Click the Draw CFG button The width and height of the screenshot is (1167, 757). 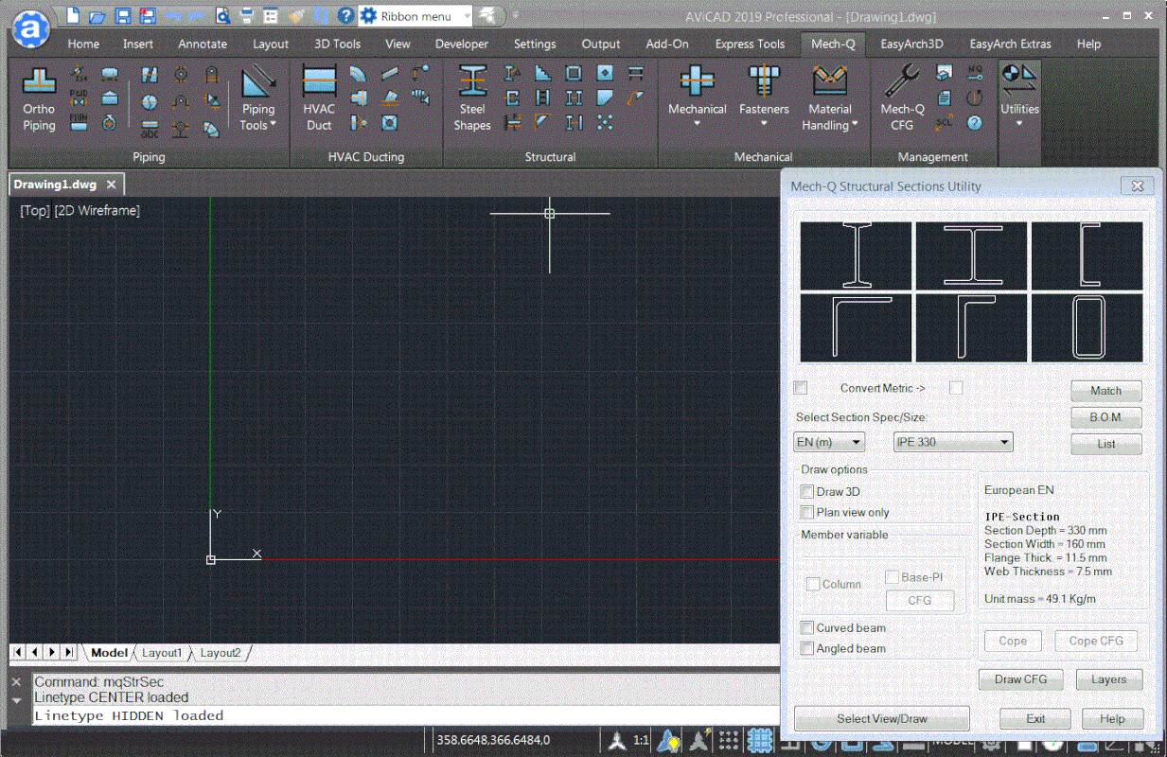pos(1021,679)
